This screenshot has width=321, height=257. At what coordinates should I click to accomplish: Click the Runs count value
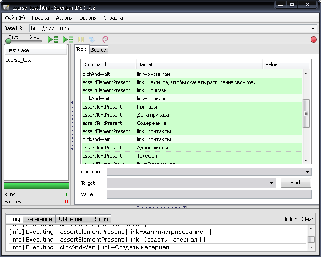coord(66,194)
